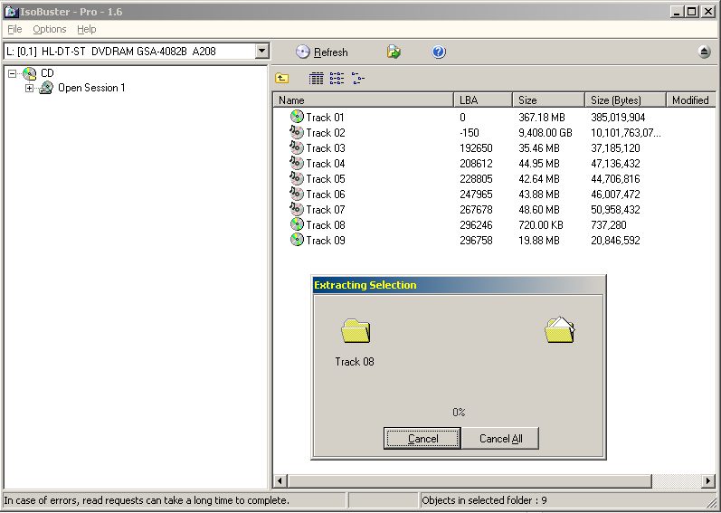This screenshot has height=513, width=721.
Task: Click 'Track 08' label in extracting dialog
Action: coord(355,362)
